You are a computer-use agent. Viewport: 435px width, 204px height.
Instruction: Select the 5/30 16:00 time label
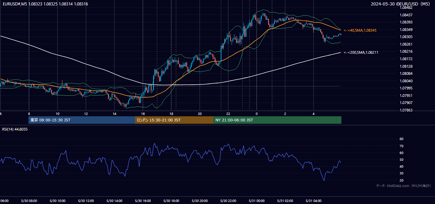(143, 201)
